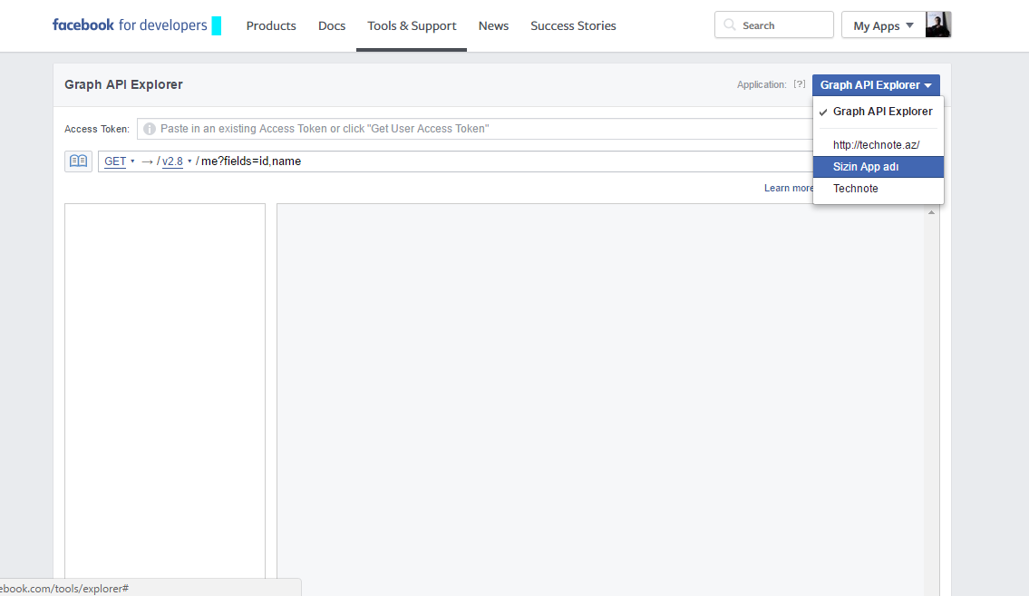Screen dimensions: 1029x596
Task: Click the user profile avatar thumbnail
Action: (938, 25)
